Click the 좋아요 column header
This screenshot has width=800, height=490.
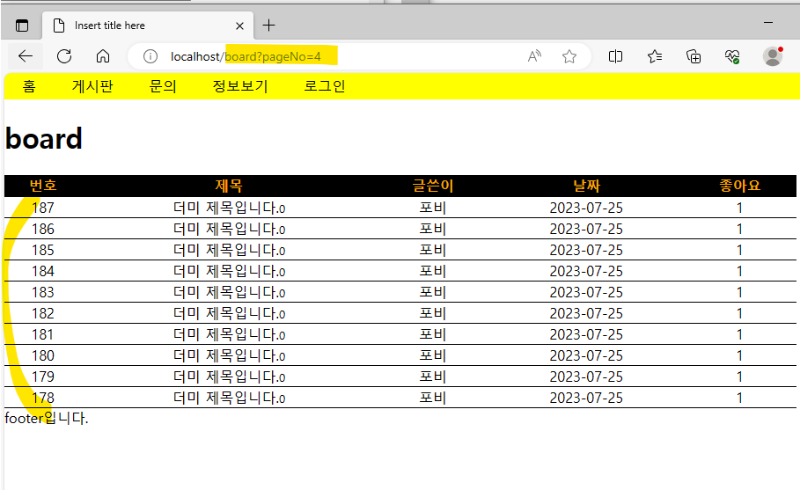point(740,186)
